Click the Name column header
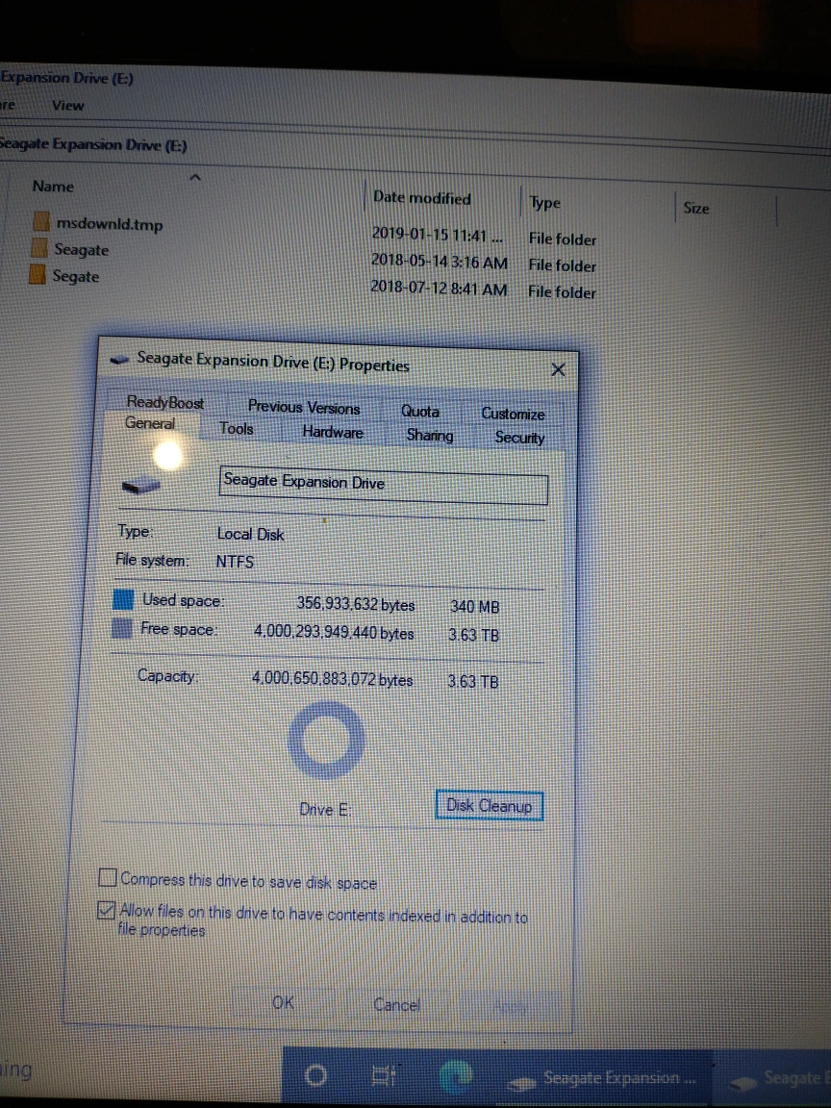 tap(53, 186)
